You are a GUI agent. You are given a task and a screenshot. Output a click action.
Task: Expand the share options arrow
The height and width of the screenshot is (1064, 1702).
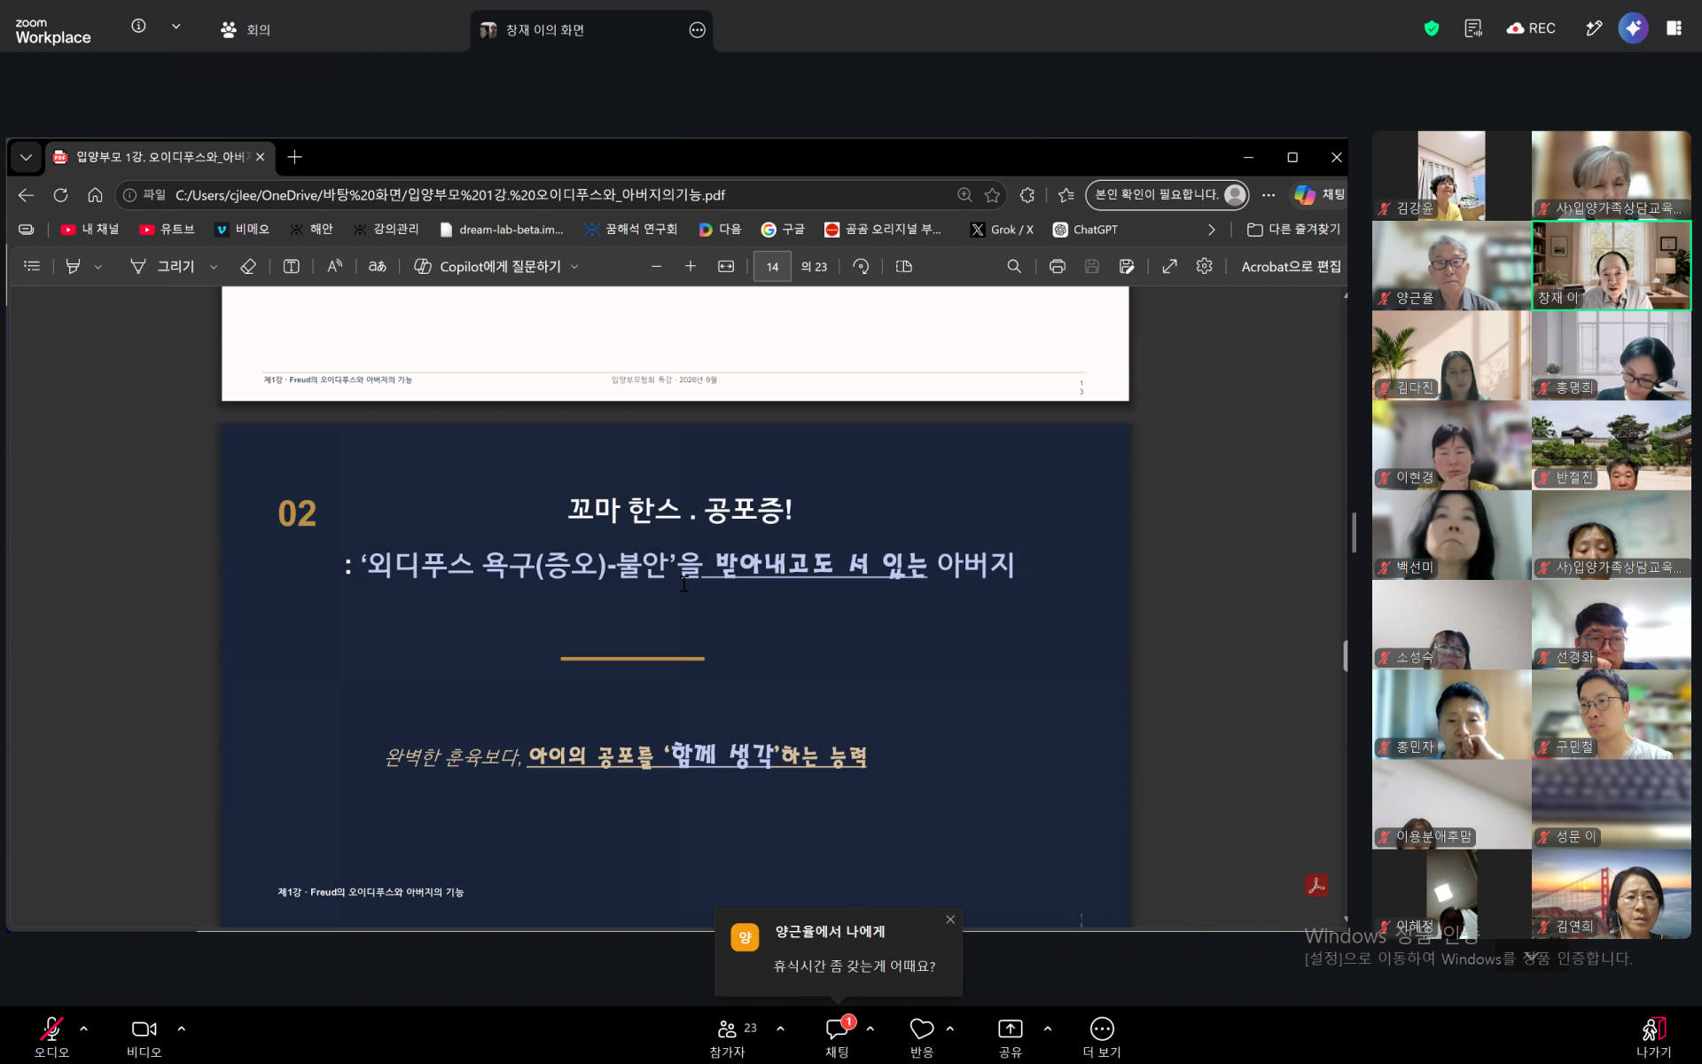pyautogui.click(x=1048, y=1029)
